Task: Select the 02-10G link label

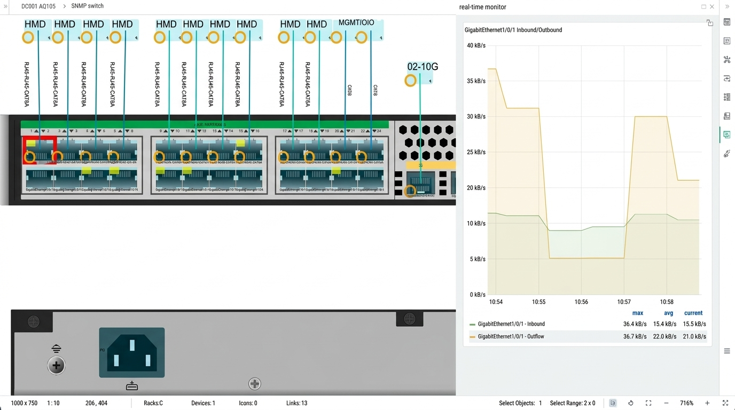Action: [423, 67]
